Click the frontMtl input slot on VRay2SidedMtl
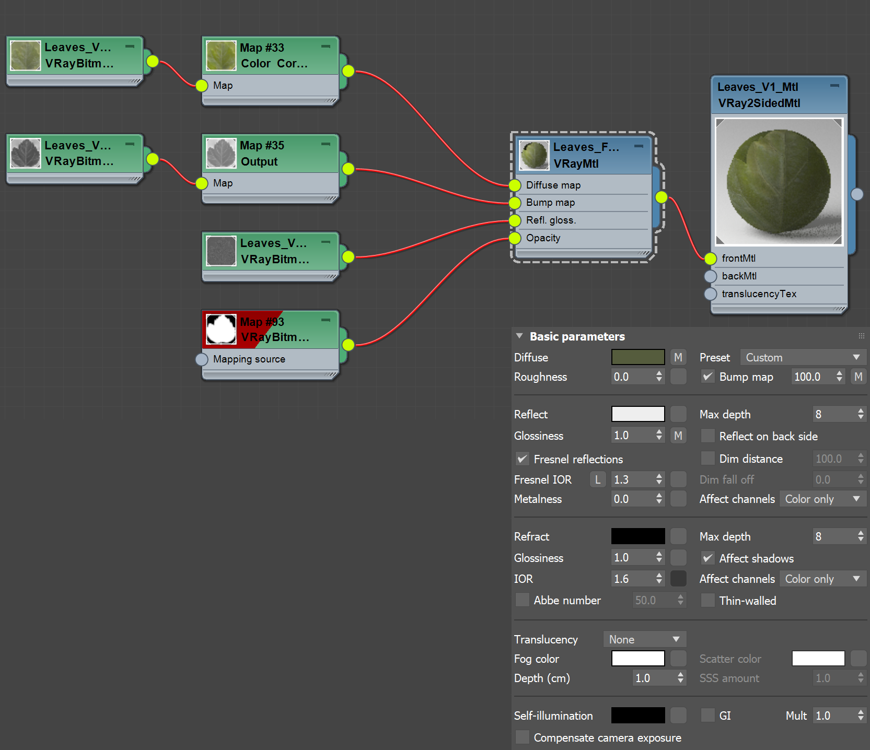 (710, 259)
